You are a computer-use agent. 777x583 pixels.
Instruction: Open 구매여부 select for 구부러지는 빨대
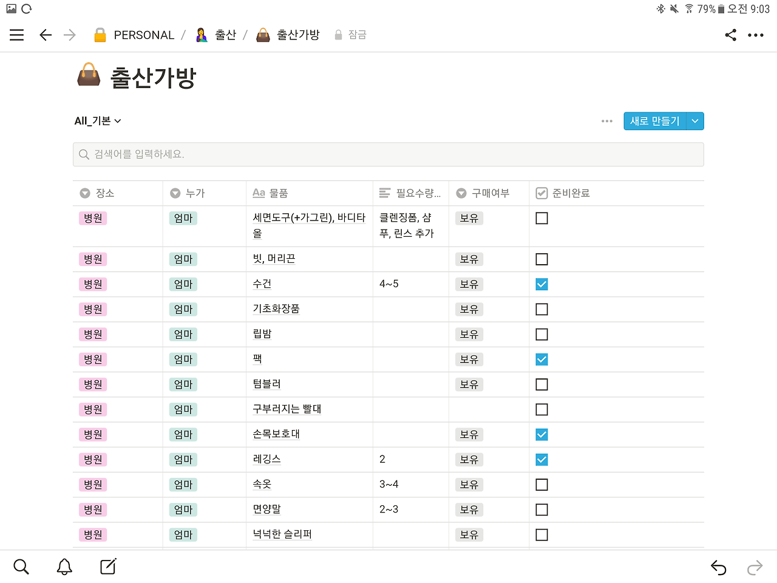click(x=489, y=410)
